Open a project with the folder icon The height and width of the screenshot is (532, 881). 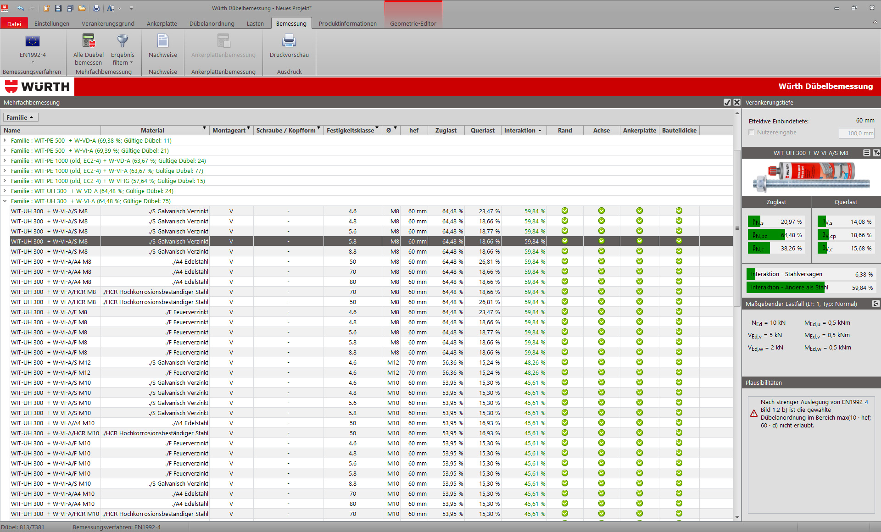[x=82, y=8]
